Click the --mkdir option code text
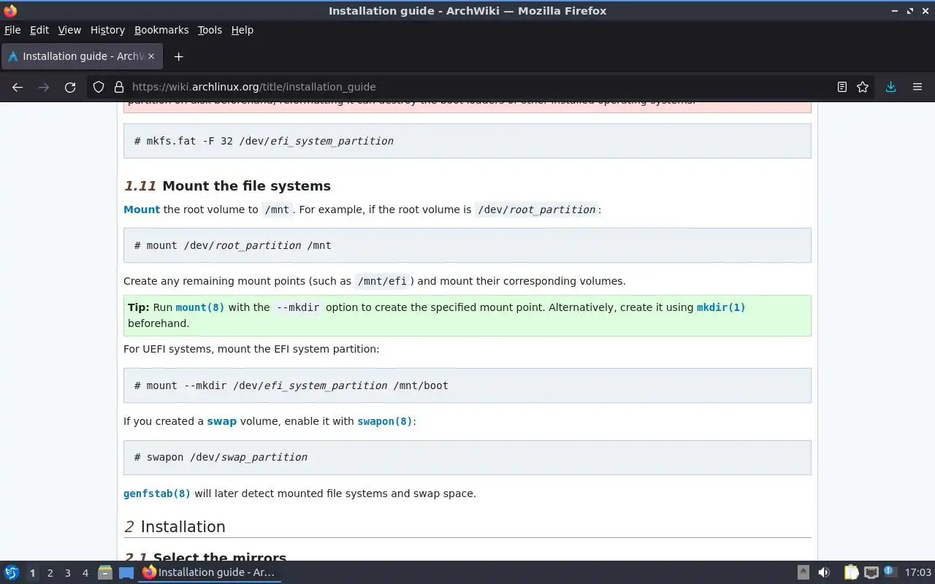 pyautogui.click(x=298, y=307)
